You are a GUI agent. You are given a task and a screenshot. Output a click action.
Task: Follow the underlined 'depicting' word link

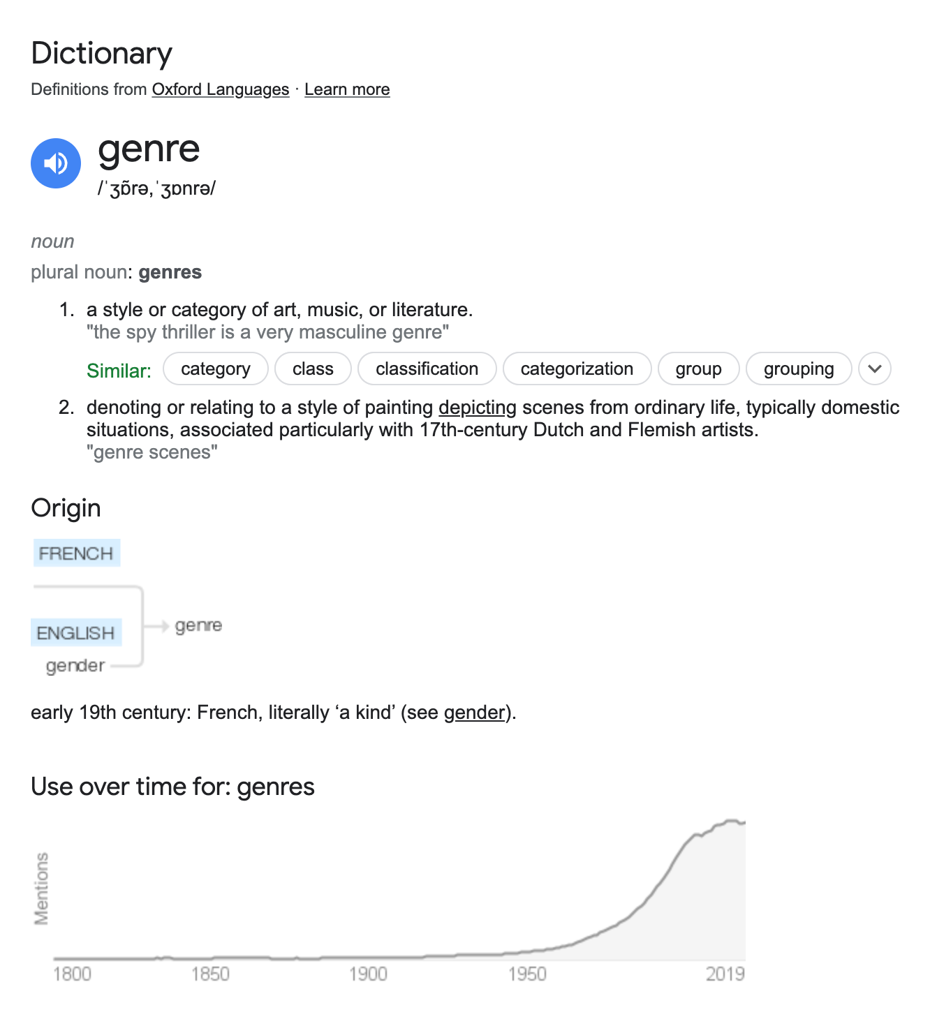(x=478, y=407)
